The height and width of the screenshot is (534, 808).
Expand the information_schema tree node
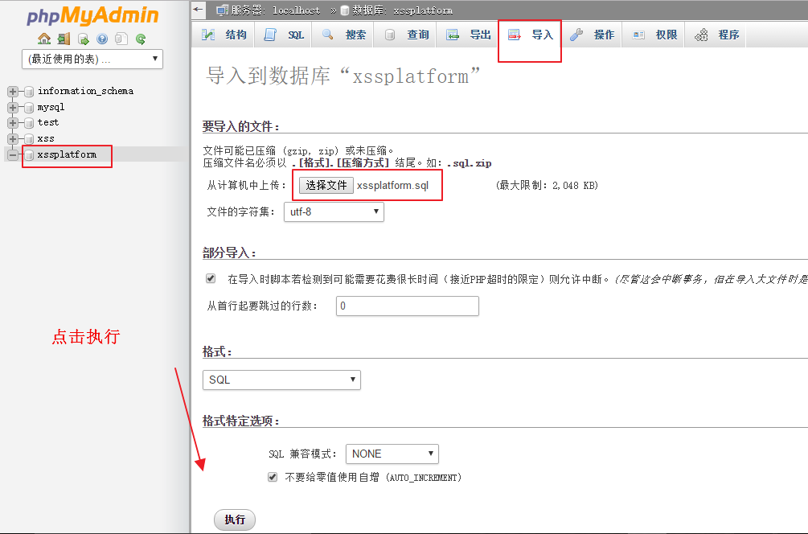[x=13, y=92]
